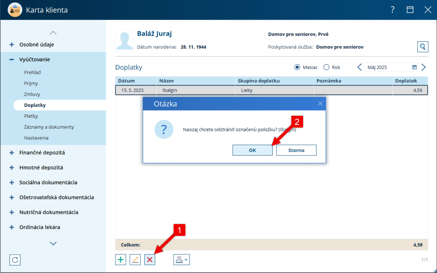Image resolution: width=437 pixels, height=273 pixels.
Task: Expand the Osobné údaje section
Action: [x=12, y=45]
